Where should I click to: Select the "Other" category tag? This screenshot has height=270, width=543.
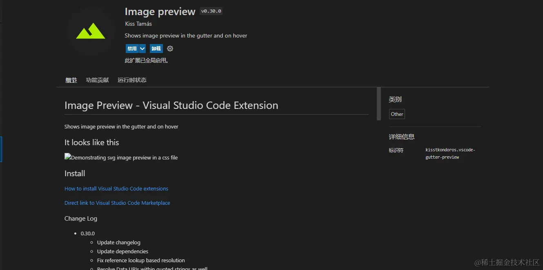[x=397, y=114]
